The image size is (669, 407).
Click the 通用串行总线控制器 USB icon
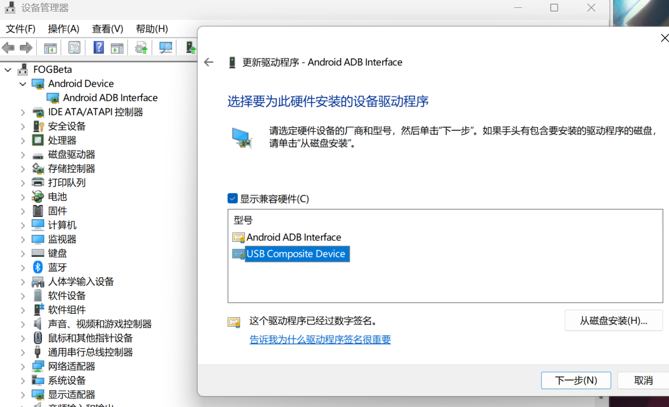(x=38, y=352)
